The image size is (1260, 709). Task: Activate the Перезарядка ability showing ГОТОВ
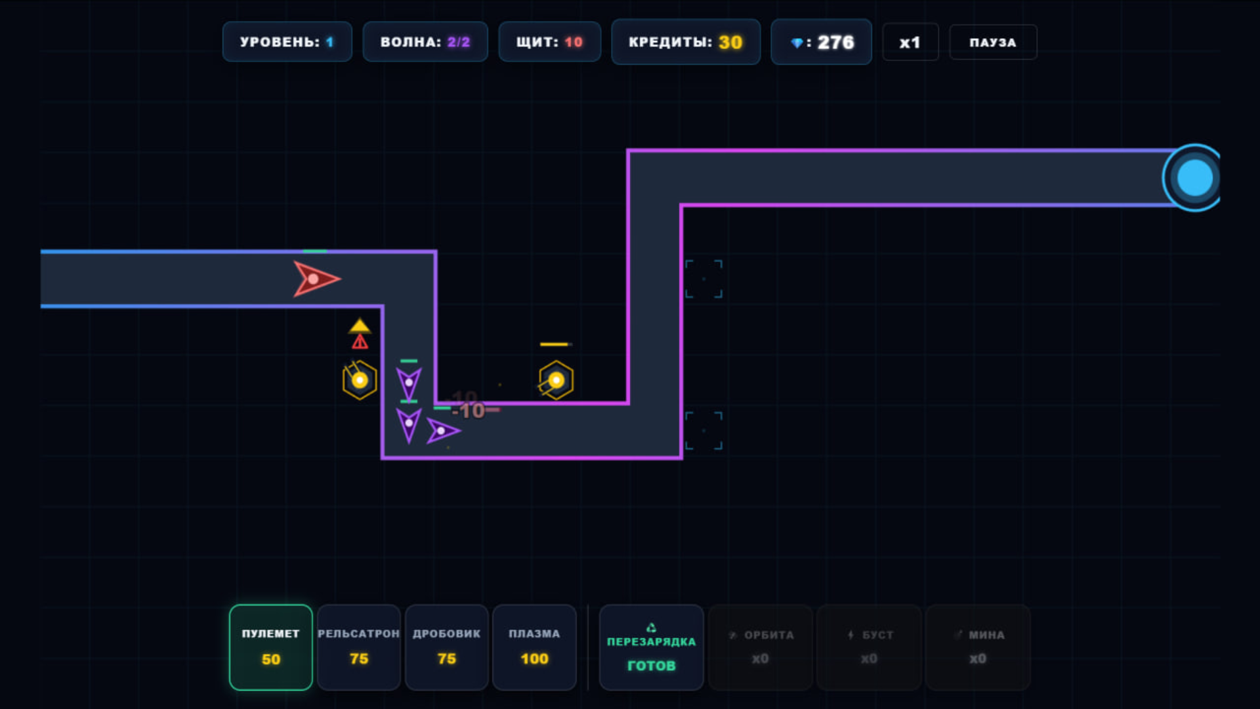click(x=651, y=647)
